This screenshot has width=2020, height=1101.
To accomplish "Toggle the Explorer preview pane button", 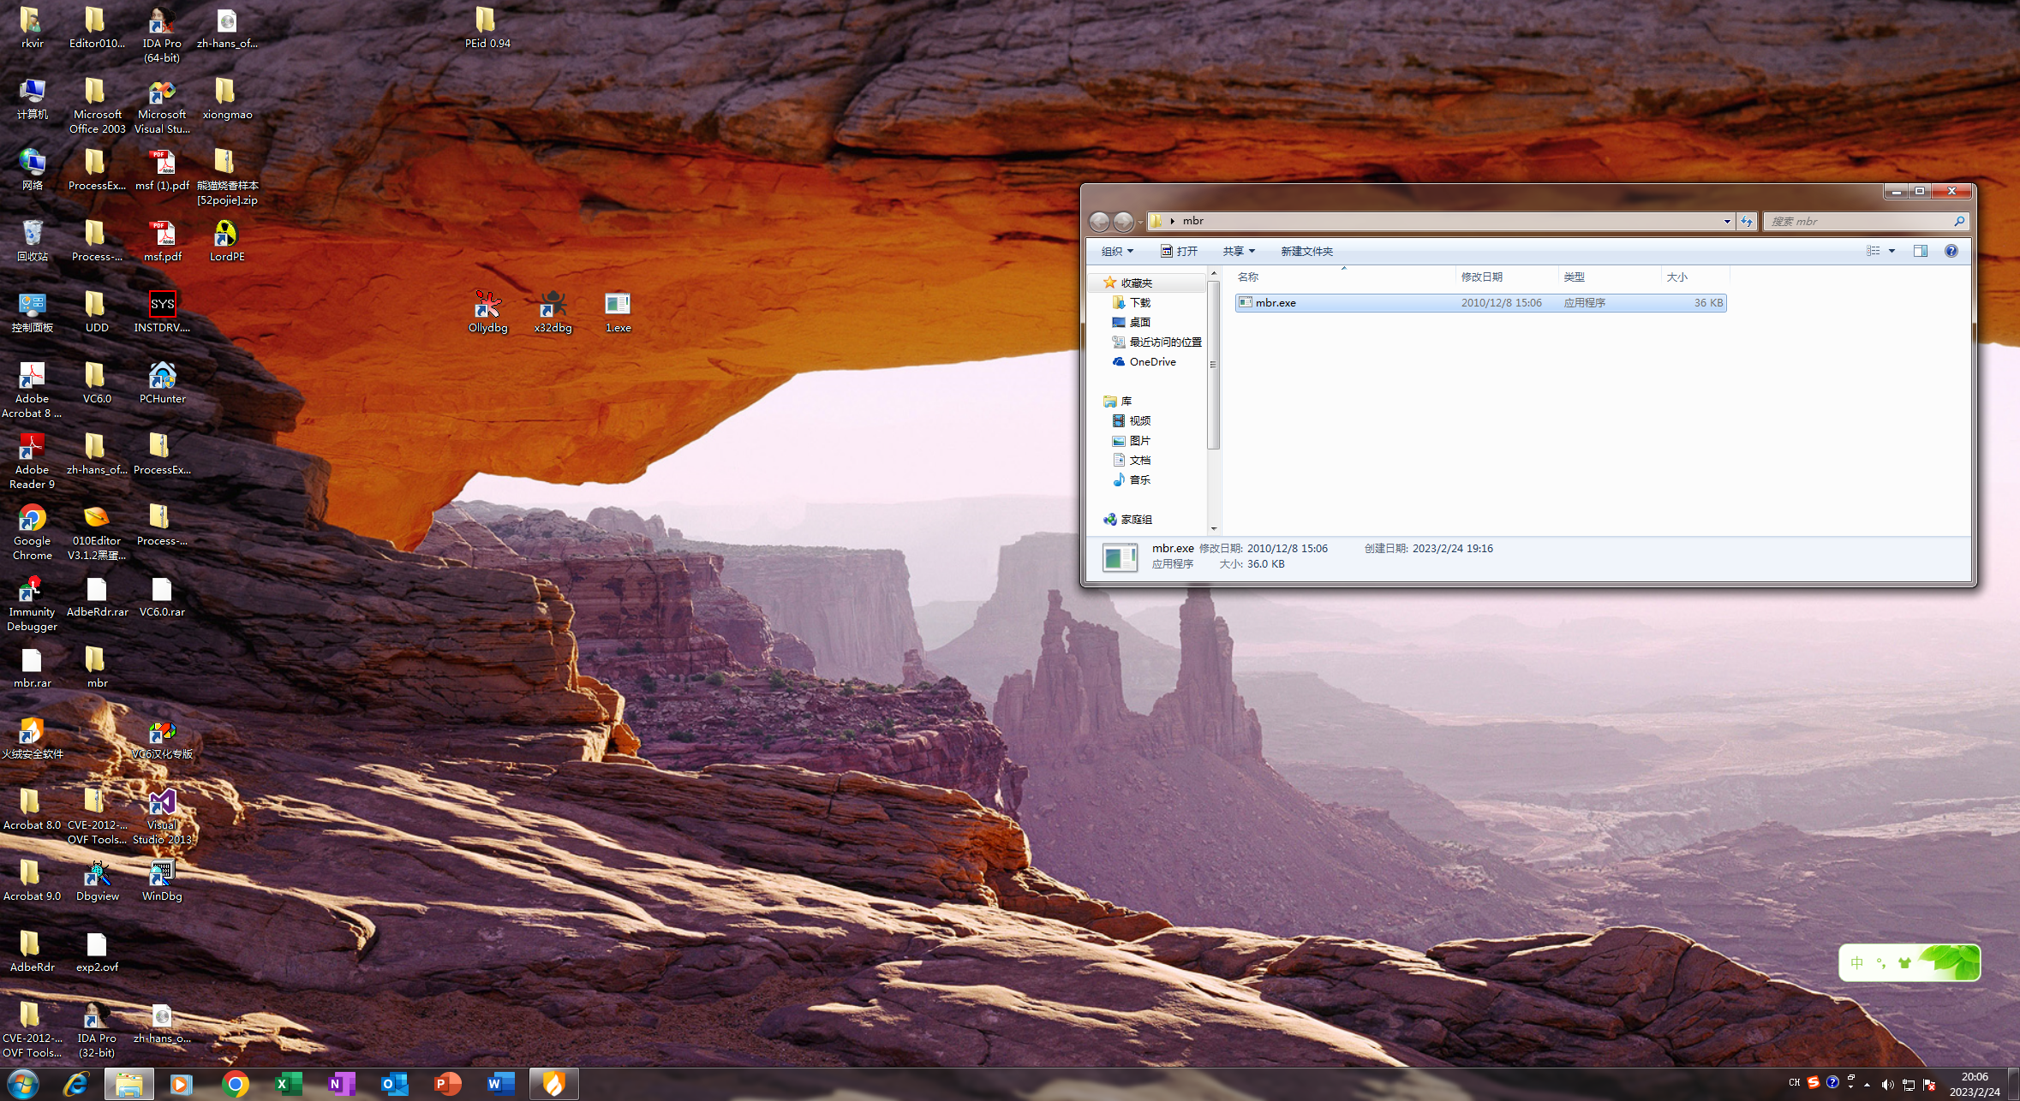I will point(1920,251).
